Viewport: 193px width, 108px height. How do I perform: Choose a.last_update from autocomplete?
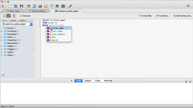pos(59,34)
